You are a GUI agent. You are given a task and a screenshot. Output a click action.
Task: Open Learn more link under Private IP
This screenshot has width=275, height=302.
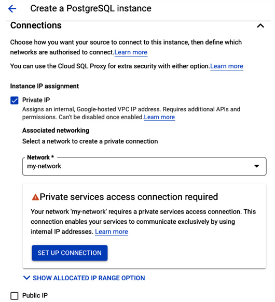[159, 117]
